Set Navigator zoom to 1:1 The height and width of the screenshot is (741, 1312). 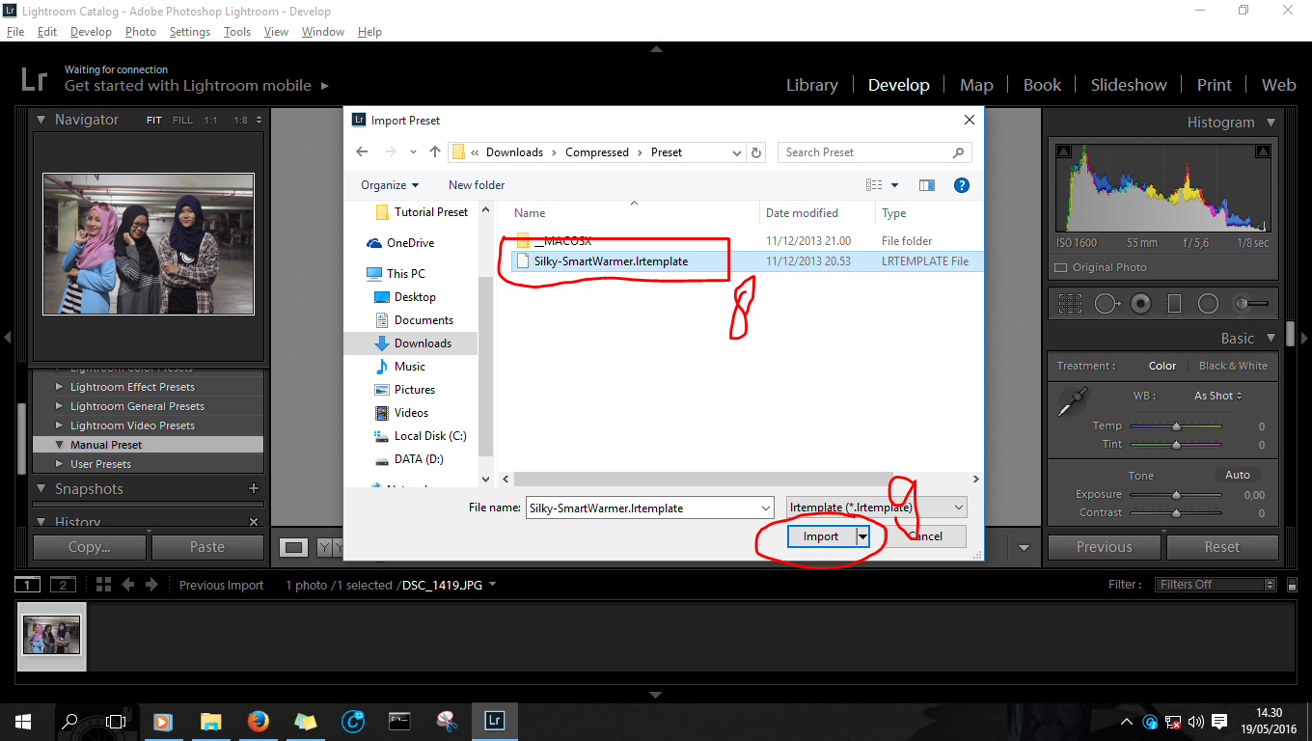point(211,121)
